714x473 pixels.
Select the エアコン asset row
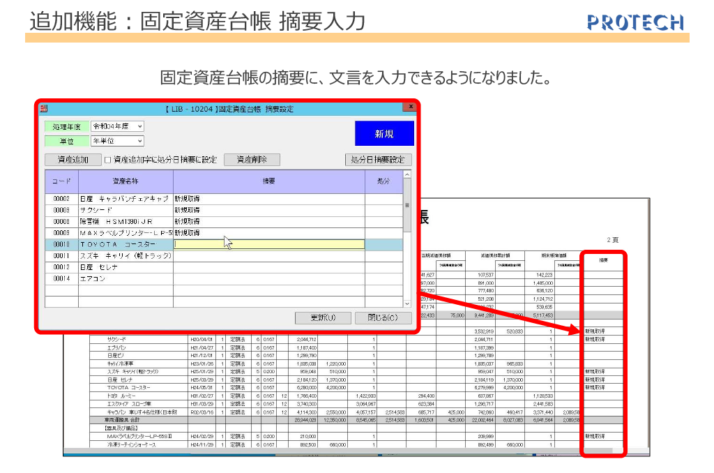coord(126,278)
